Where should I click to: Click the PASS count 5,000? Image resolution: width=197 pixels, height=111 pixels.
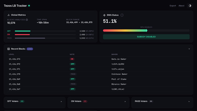82,38
